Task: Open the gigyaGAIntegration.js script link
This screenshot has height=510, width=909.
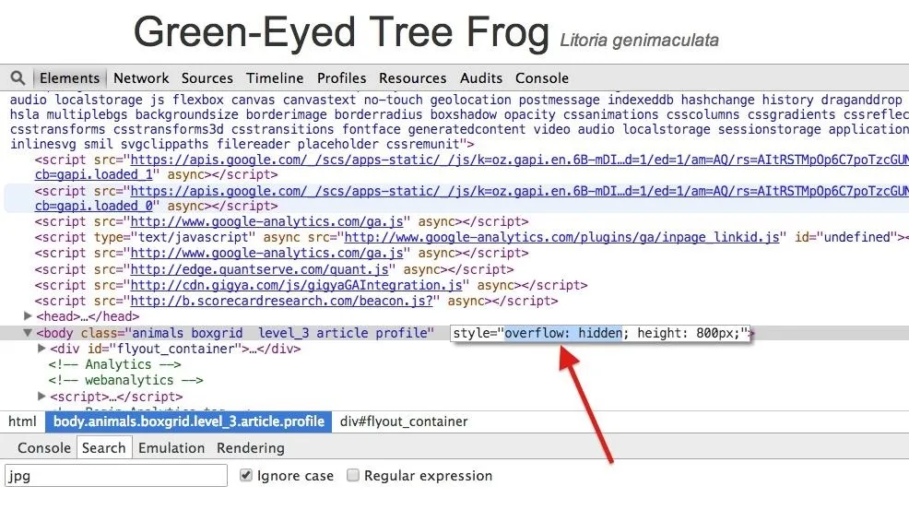Action: coord(296,286)
